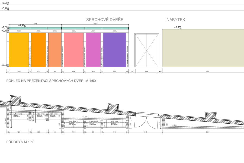Click the beige furniture block in elevation

(203, 48)
